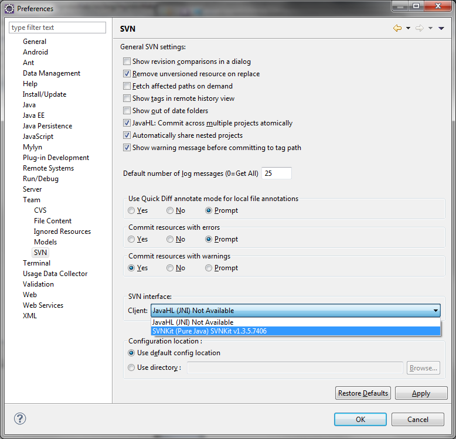Screen dimensions: 456x439
Task: Select Data Management in preferences tree
Action: (52, 73)
